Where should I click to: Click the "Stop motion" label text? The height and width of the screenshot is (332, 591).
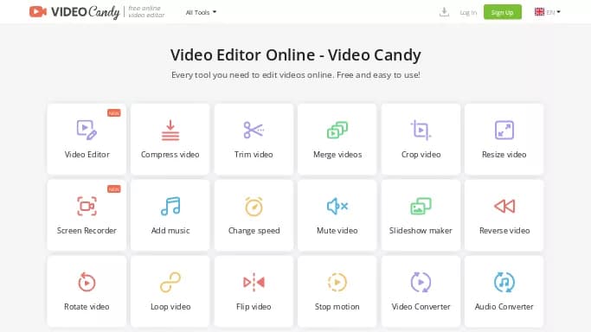[x=337, y=307]
